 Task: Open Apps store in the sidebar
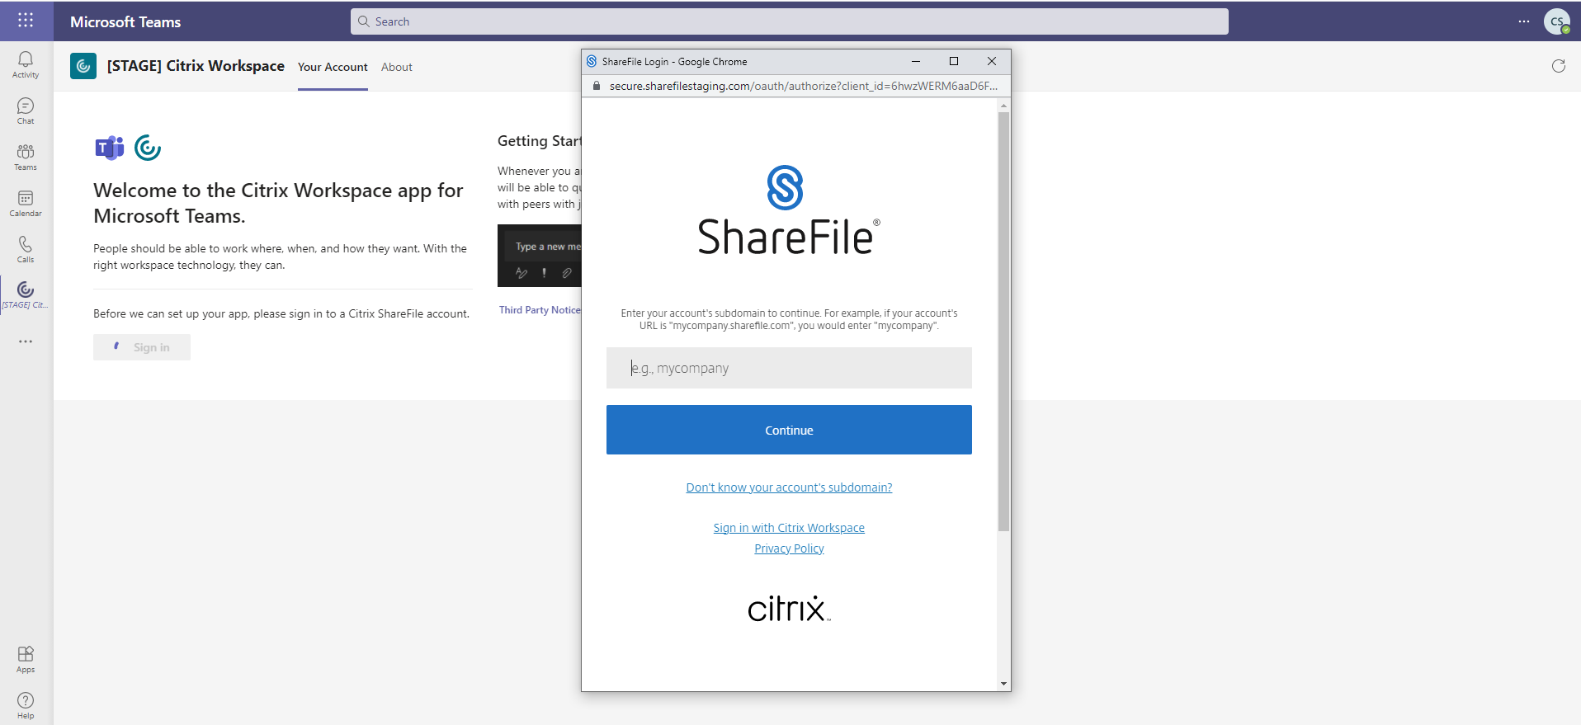pos(26,659)
